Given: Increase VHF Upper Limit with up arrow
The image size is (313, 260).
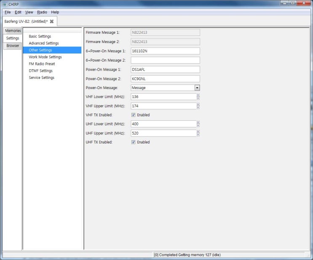Looking at the screenshot, I should [x=198, y=104].
